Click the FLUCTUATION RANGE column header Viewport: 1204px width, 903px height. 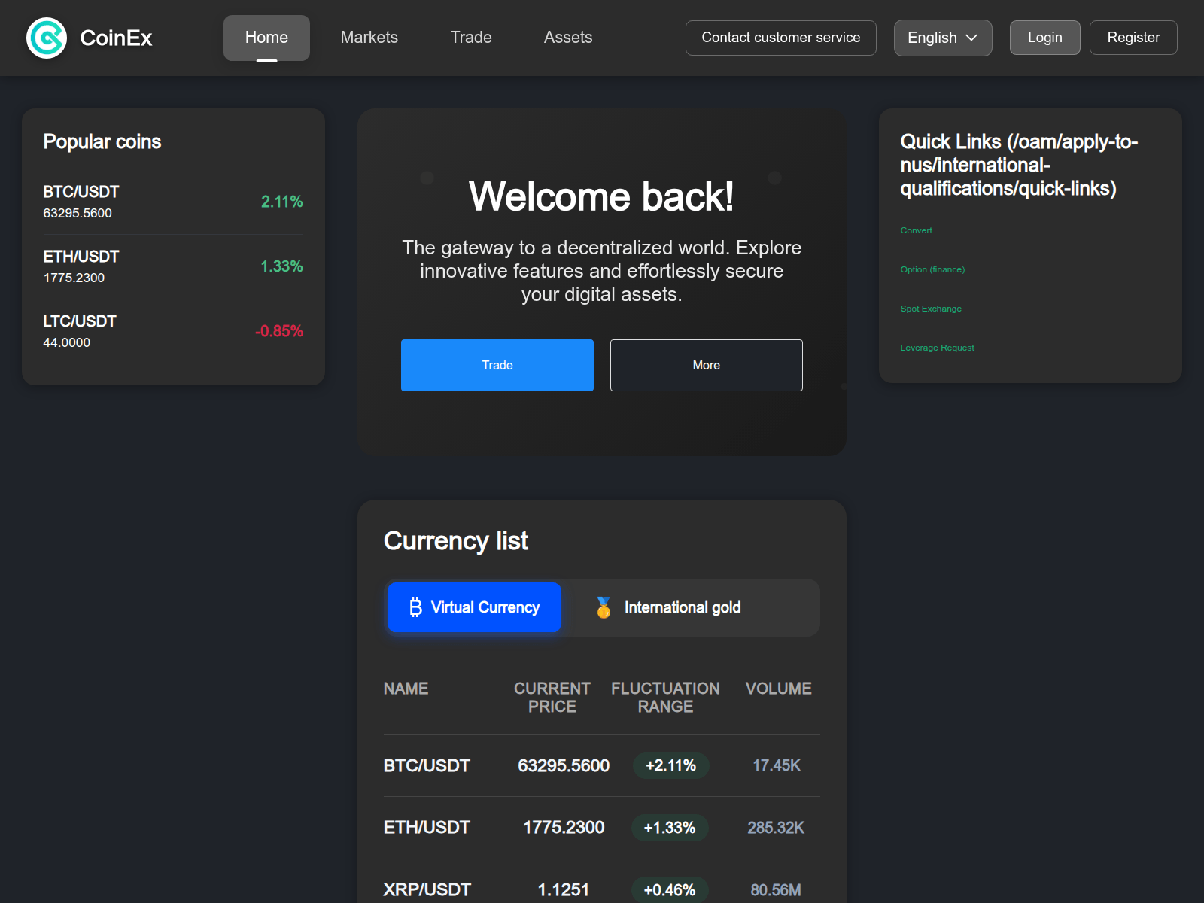665,698
